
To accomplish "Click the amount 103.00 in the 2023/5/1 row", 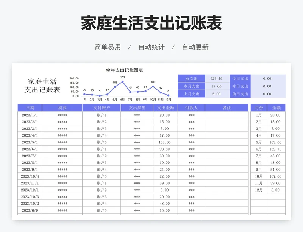I will point(165,142).
